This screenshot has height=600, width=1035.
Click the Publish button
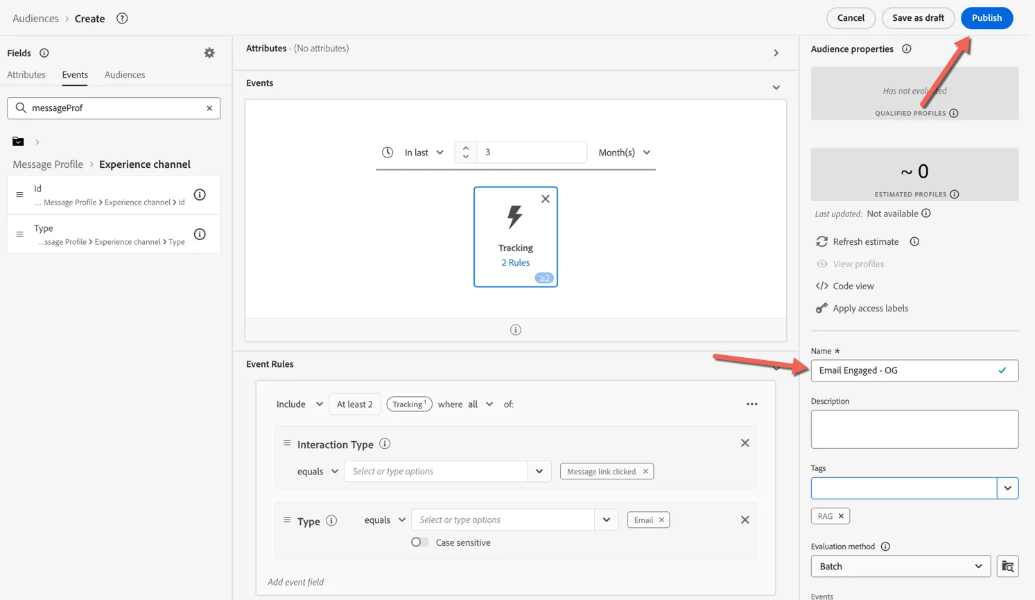tap(986, 18)
